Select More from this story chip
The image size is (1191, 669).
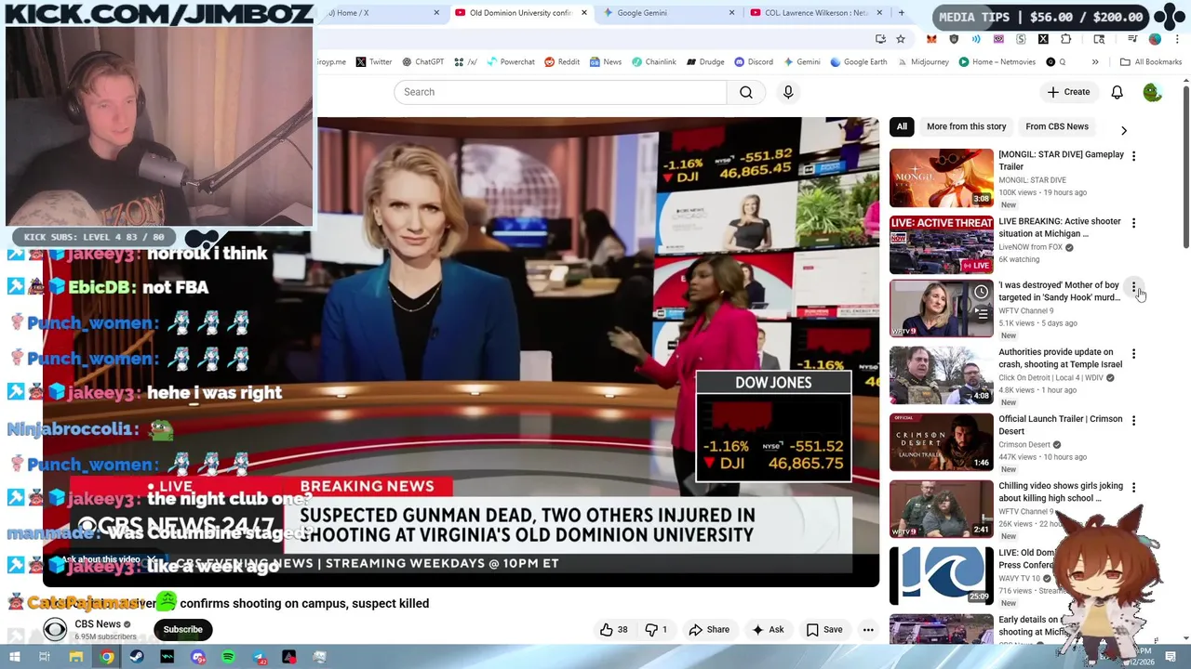click(966, 126)
